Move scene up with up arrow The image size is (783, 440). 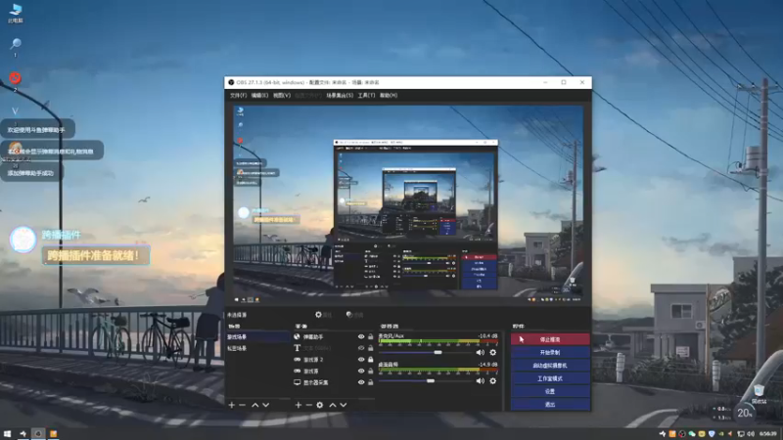[255, 405]
